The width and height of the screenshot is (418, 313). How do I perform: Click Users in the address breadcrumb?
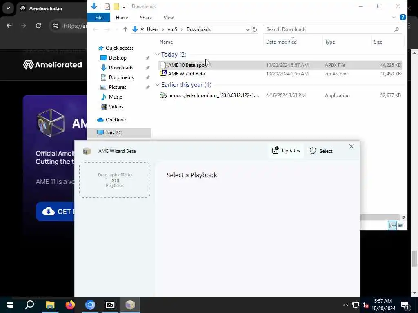tap(153, 29)
